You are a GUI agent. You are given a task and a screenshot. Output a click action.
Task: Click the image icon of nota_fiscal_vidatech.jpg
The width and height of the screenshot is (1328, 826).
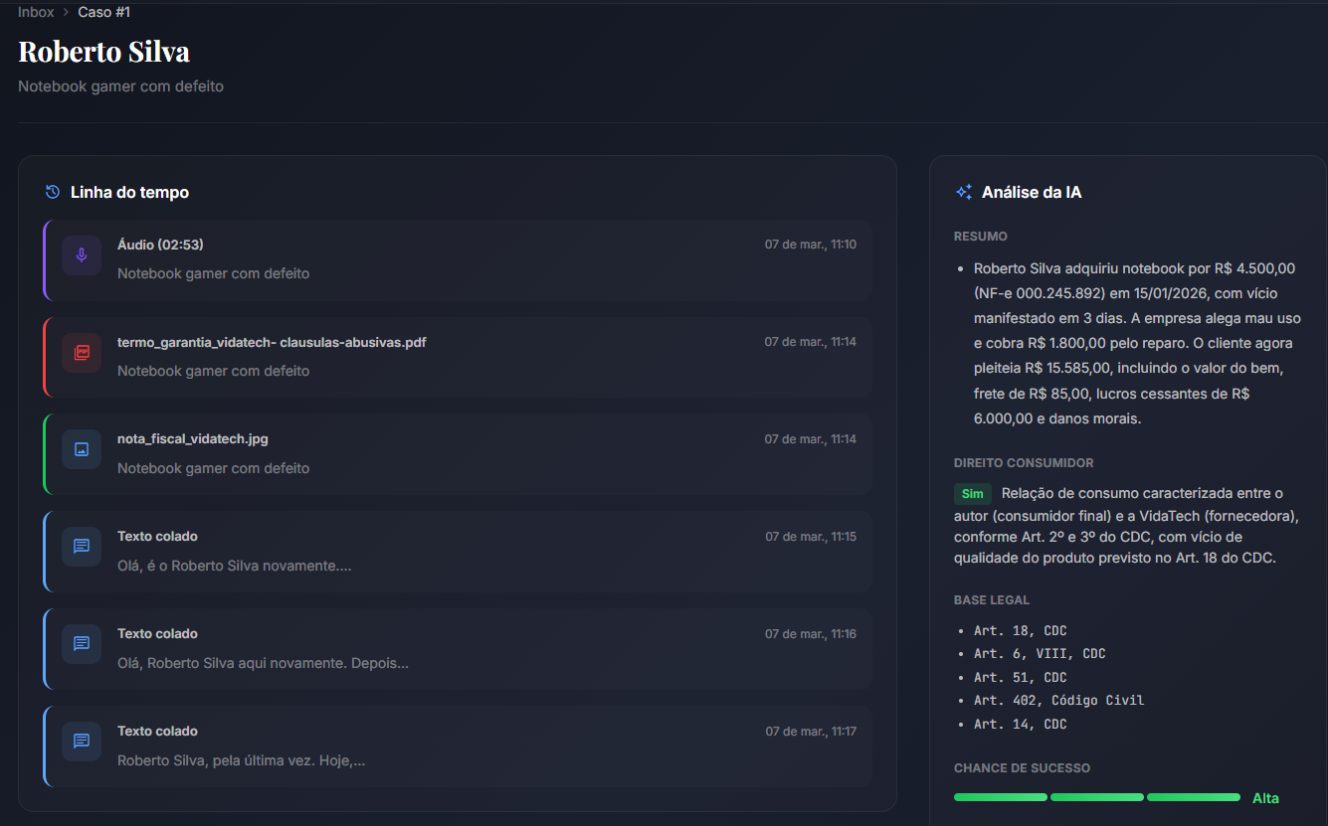[x=82, y=449]
